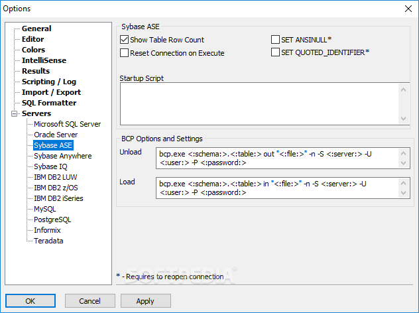Select Sybase IQ in tree
The width and height of the screenshot is (419, 313).
pos(50,166)
